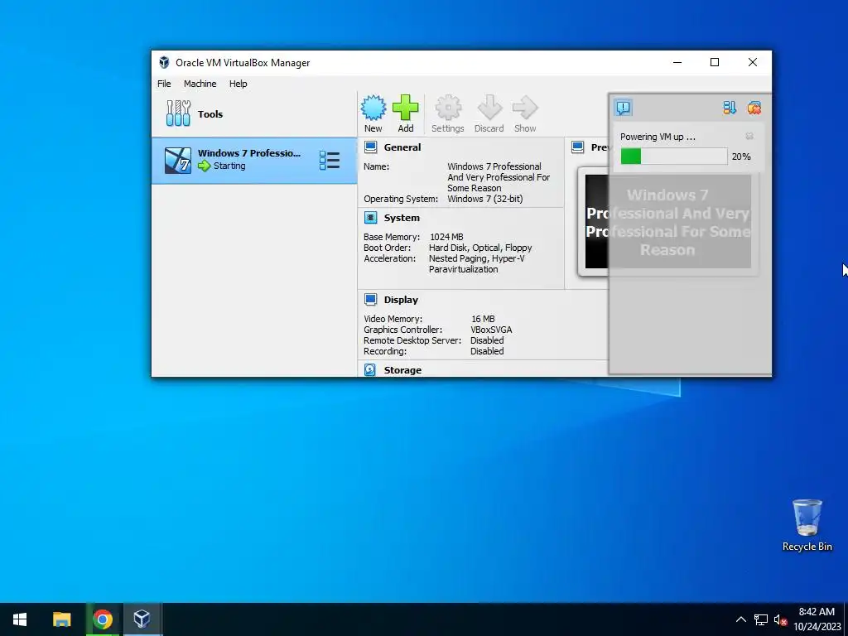This screenshot has width=848, height=636.
Task: Select the Tools entry with wrench icon
Action: [x=254, y=114]
